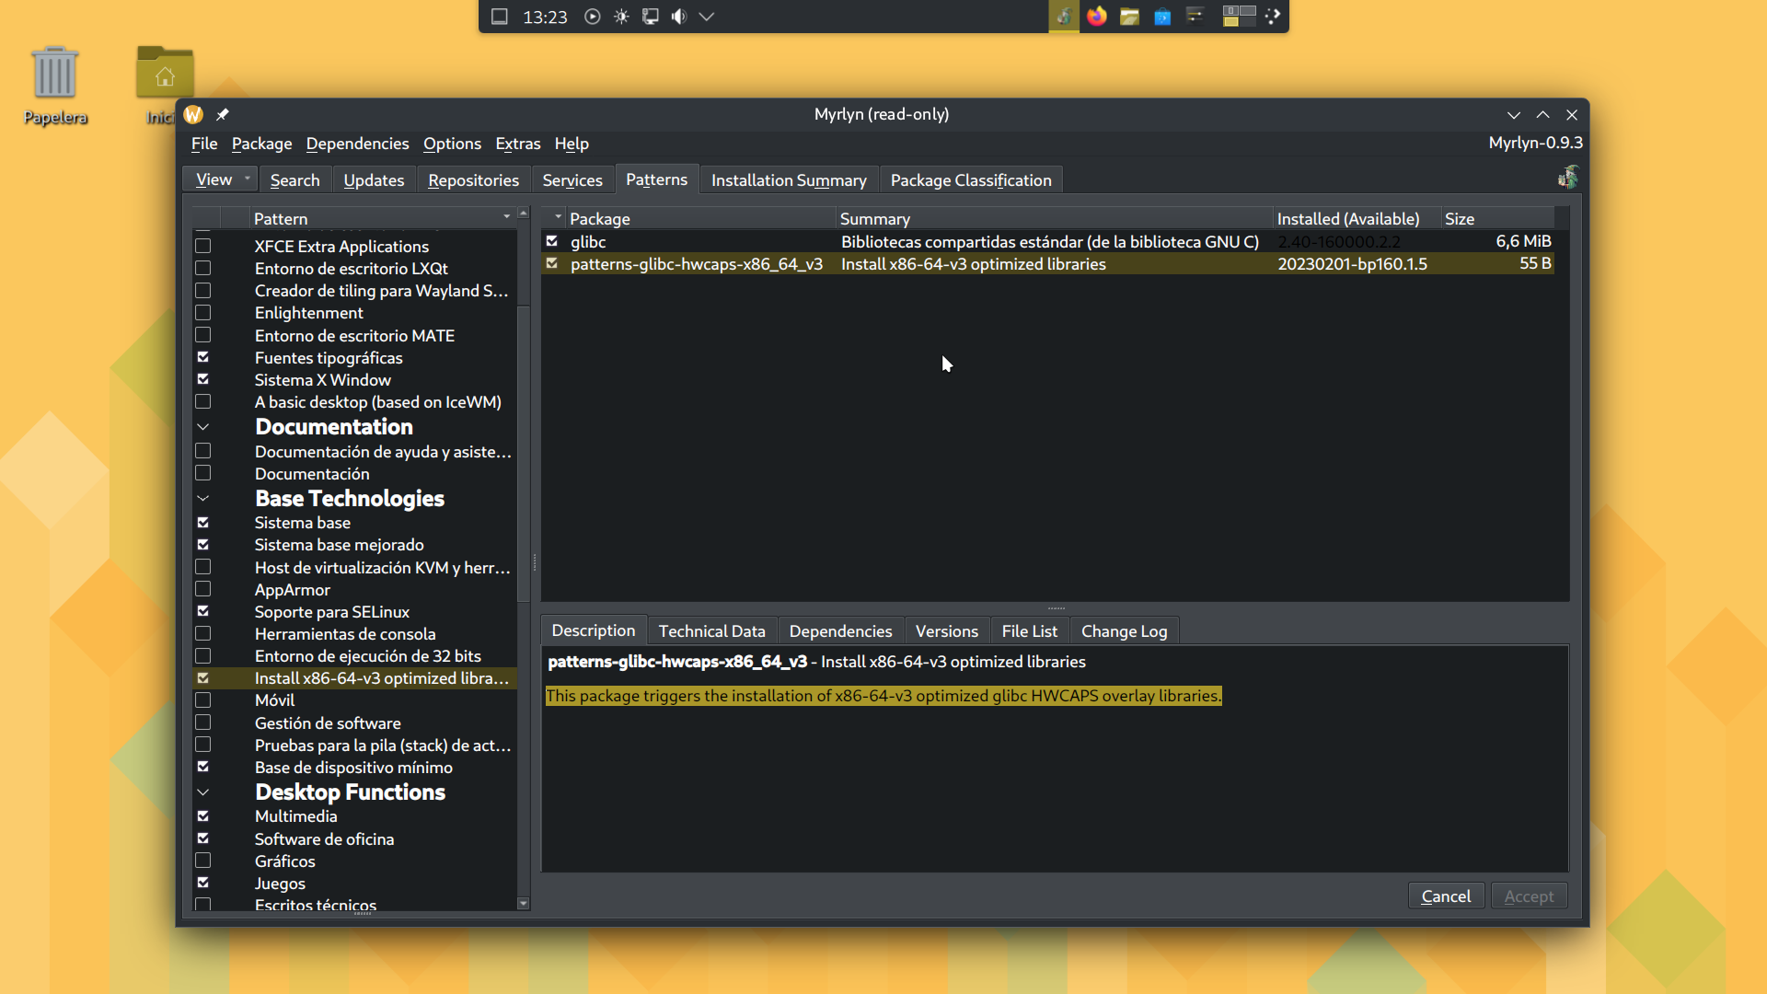Open the Package menu
1767x994 pixels.
pos(261,144)
